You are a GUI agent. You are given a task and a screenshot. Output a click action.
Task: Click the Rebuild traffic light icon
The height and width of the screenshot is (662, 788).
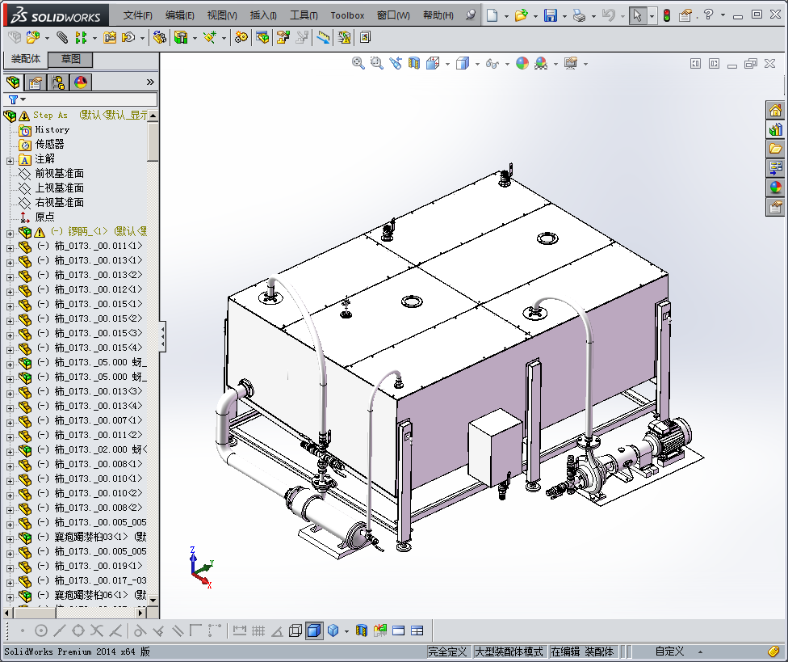pyautogui.click(x=666, y=15)
